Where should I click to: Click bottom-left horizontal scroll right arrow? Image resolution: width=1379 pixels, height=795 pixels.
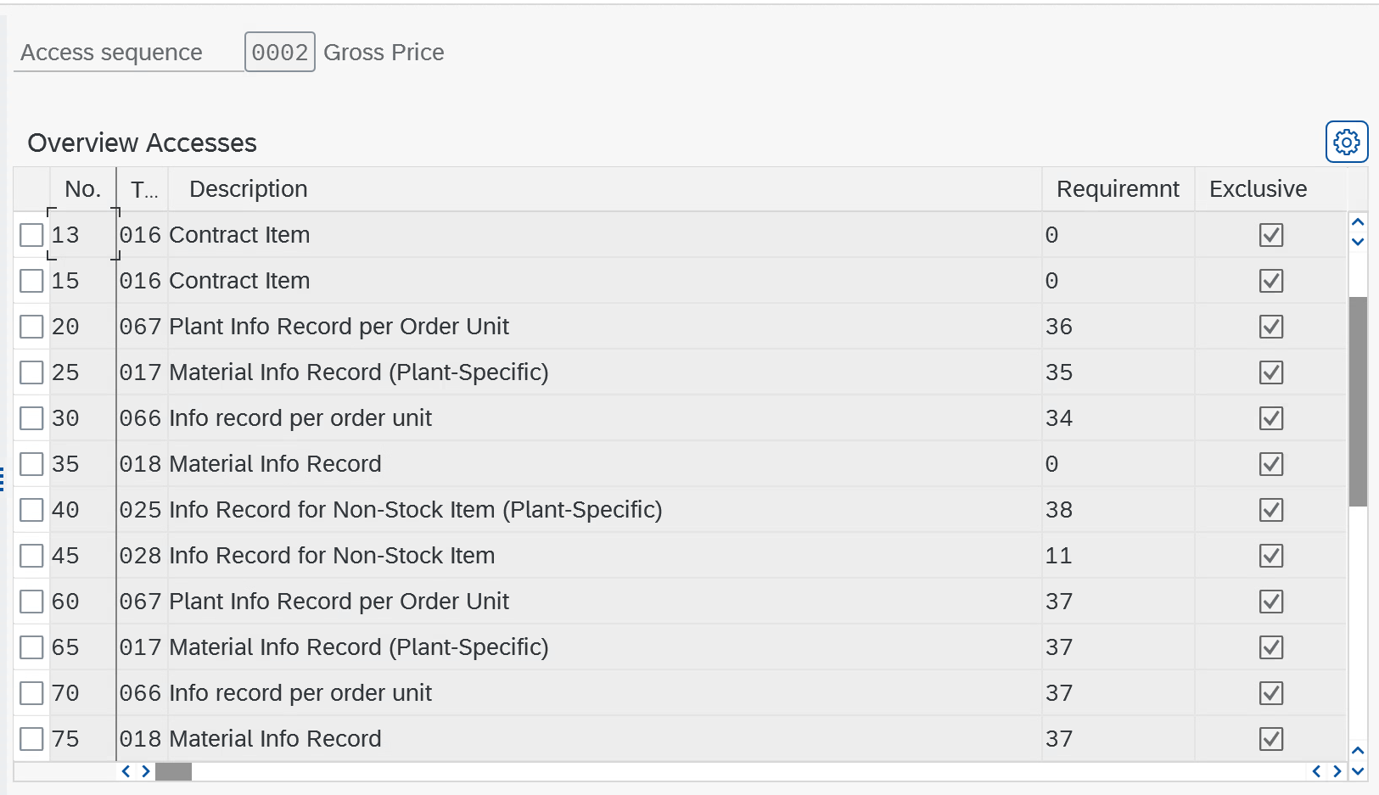[146, 771]
